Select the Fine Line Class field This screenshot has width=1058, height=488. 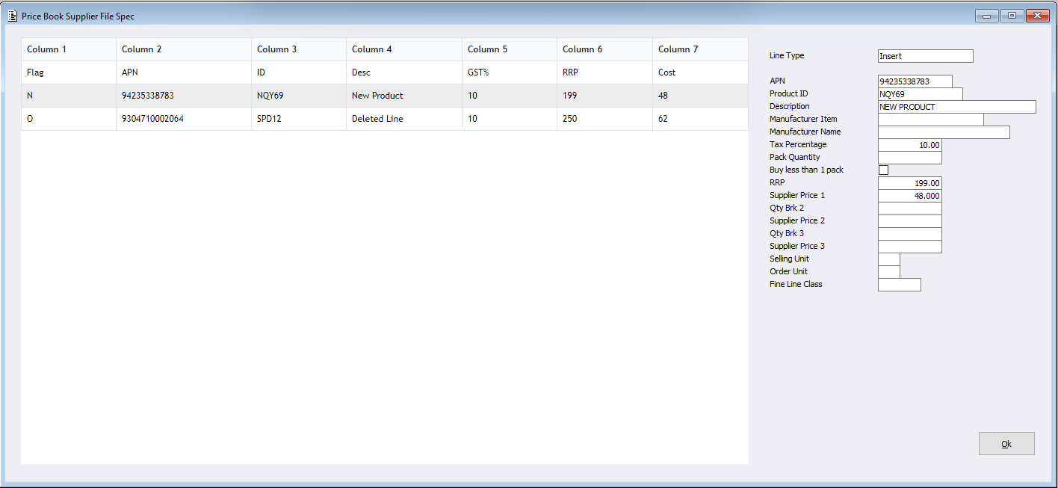click(900, 285)
